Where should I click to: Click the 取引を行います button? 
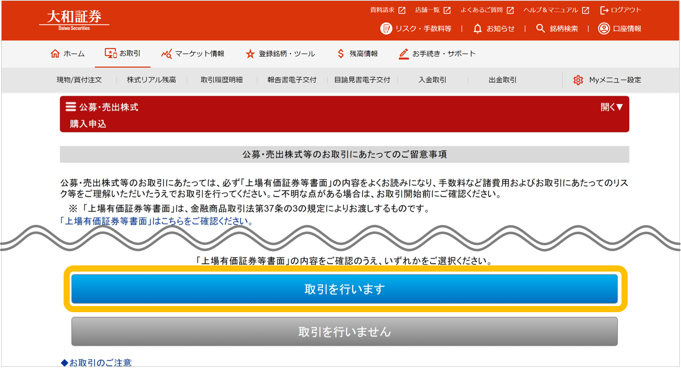pyautogui.click(x=345, y=289)
